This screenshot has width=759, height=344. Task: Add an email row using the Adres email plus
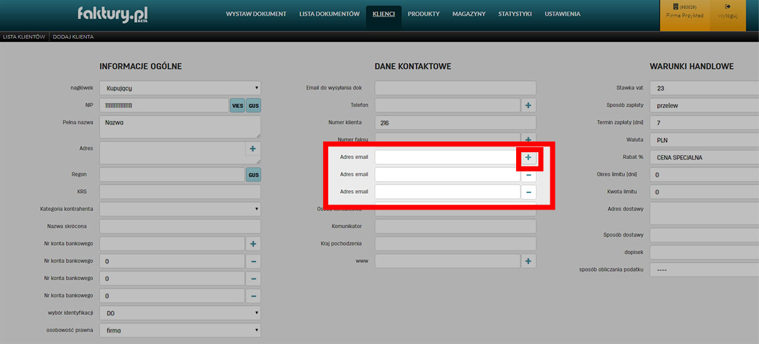pos(528,157)
